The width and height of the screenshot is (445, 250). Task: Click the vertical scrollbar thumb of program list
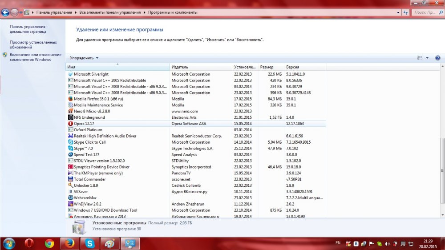coord(442,170)
